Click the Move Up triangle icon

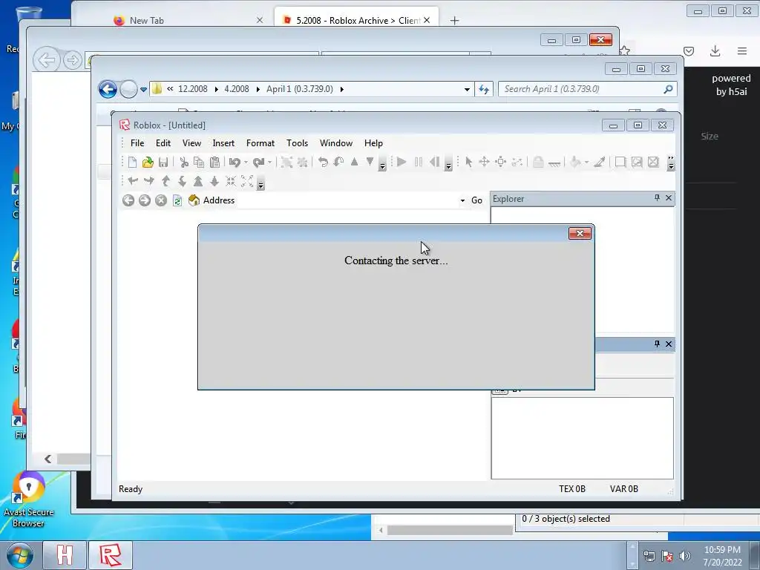[354, 162]
